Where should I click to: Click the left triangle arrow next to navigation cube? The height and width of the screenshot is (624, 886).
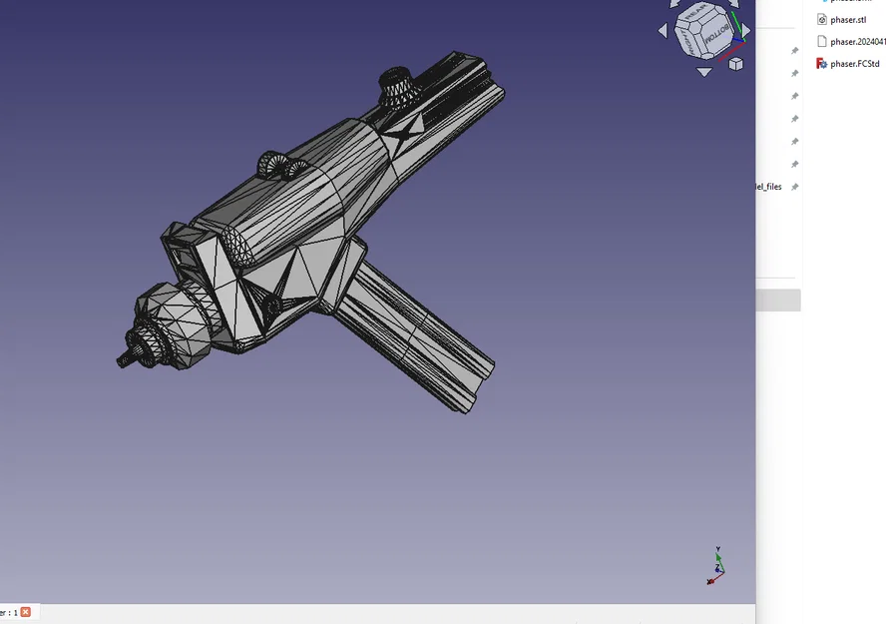click(x=663, y=31)
